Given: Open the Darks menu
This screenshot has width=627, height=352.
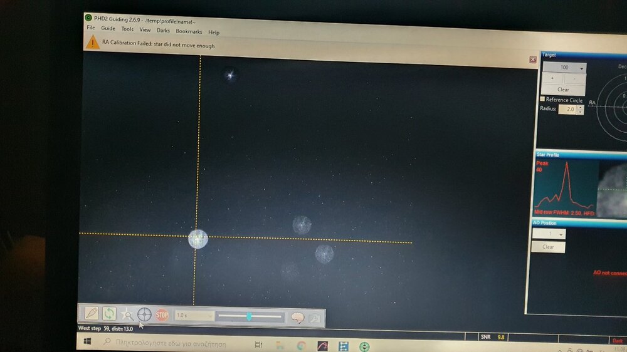Looking at the screenshot, I should 163,30.
